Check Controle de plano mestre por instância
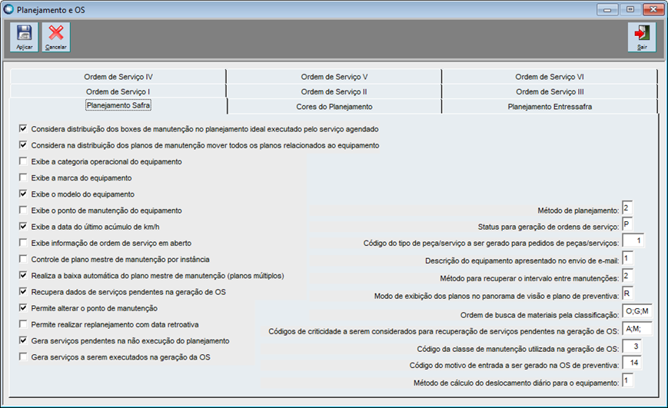 23,259
